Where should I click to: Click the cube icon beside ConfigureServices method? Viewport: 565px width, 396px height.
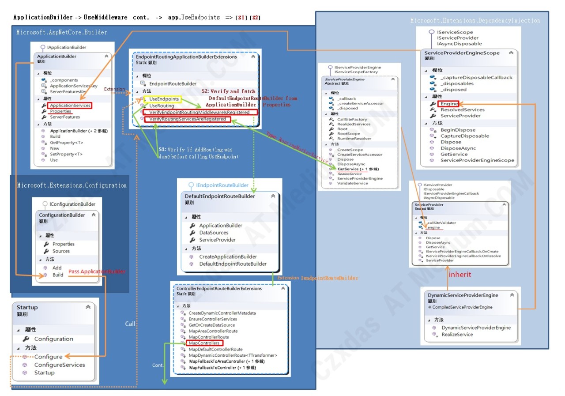coord(25,365)
